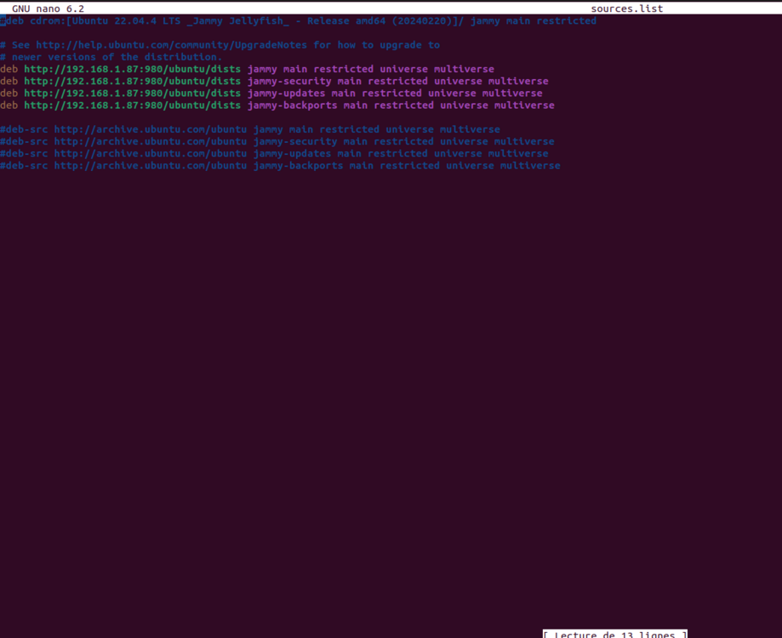Click the 'Lecture de 13 lignes' status message
782x638 pixels.
[615, 635]
